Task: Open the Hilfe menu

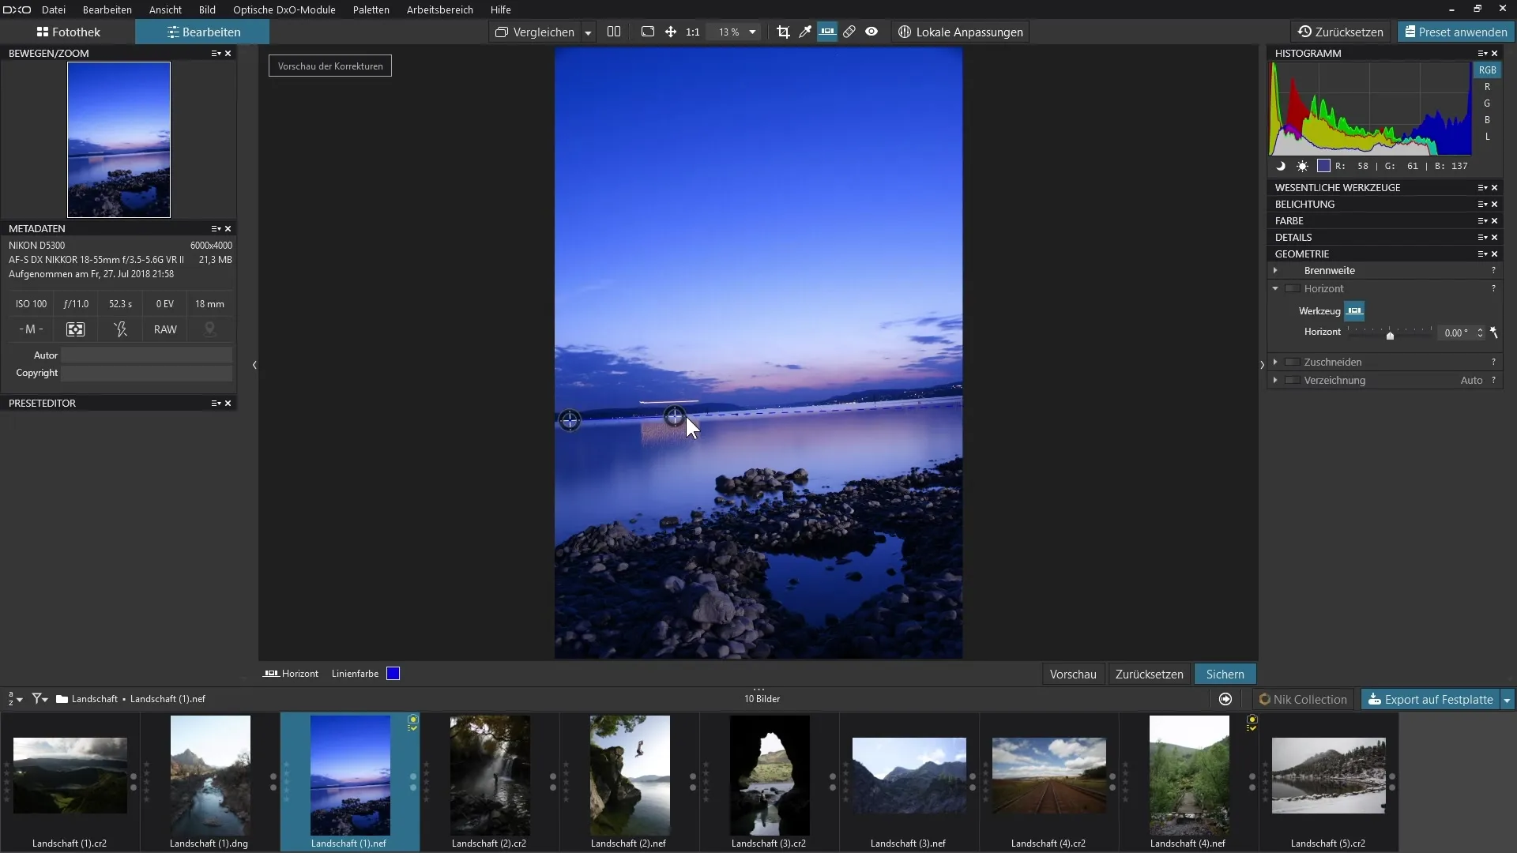Action: click(501, 9)
